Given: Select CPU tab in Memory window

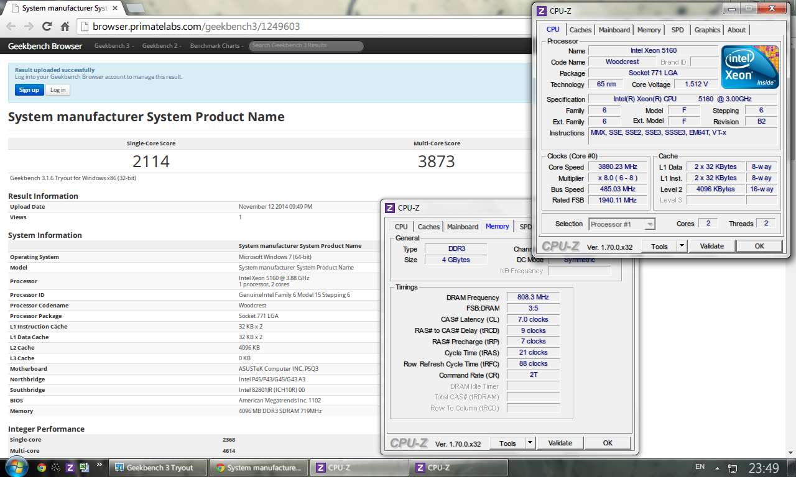Looking at the screenshot, I should tap(401, 227).
